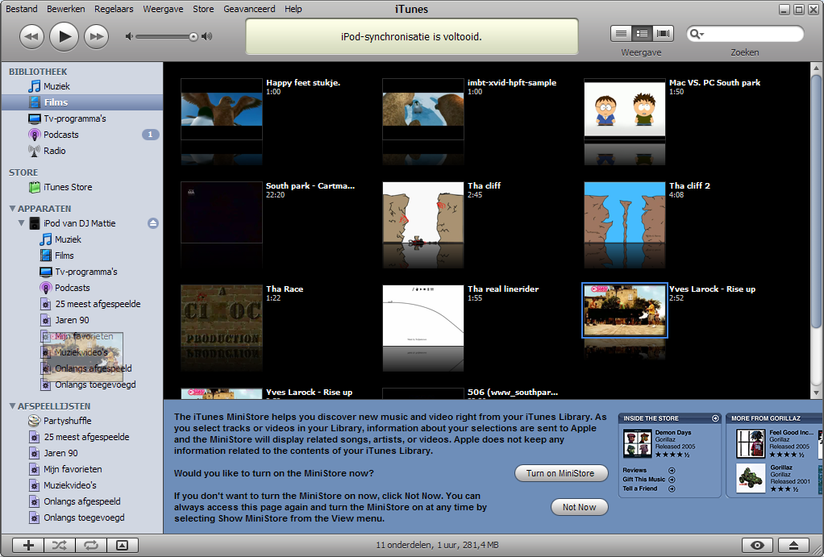This screenshot has height=557, width=824.
Task: Open the Regelaars menu
Action: point(114,9)
